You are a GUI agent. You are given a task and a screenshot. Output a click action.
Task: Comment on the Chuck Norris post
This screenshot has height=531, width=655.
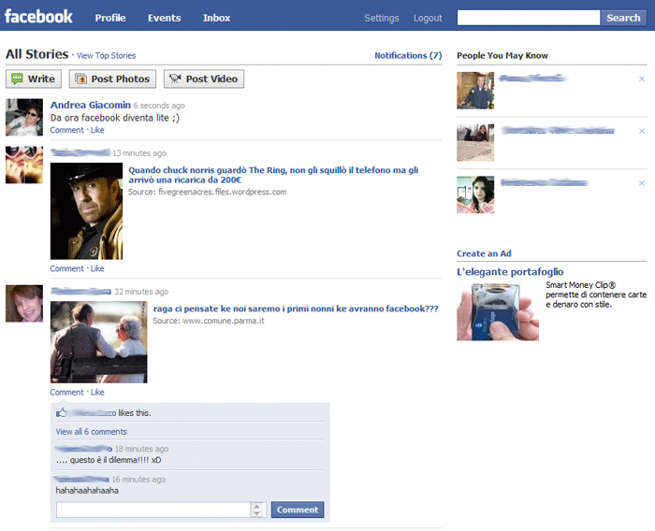coord(66,268)
